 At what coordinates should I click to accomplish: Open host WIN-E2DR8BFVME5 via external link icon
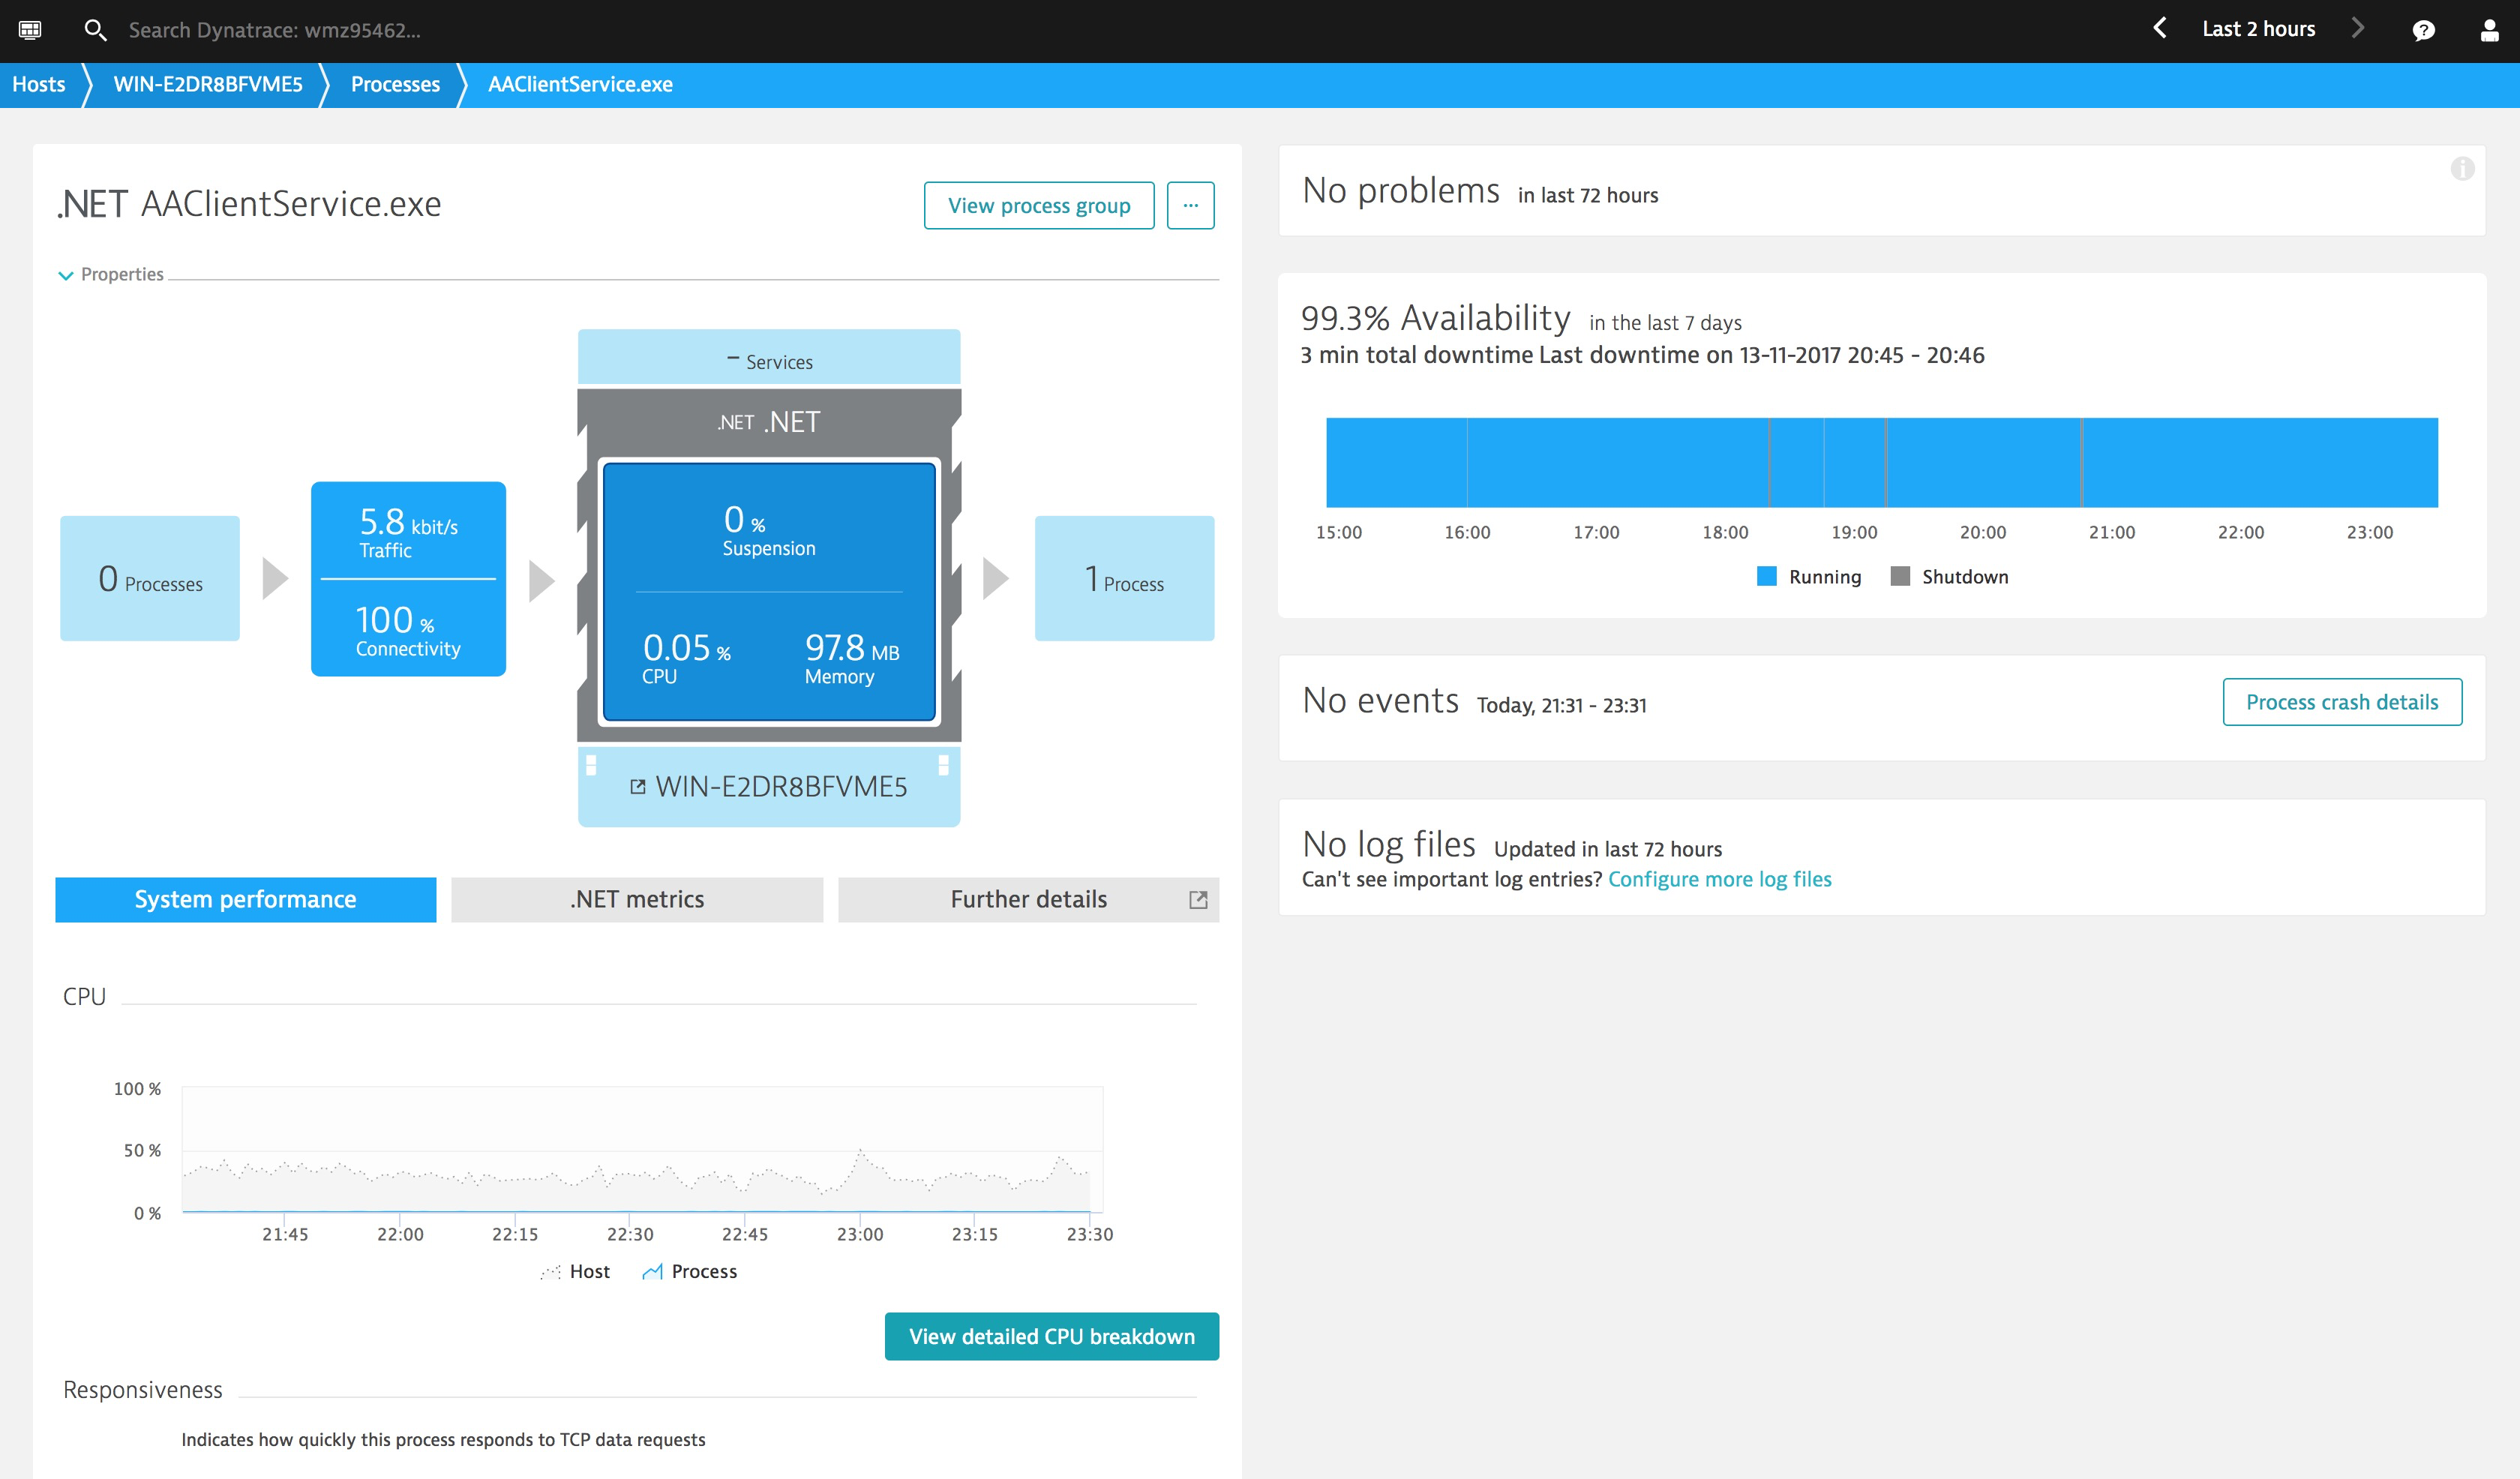click(x=638, y=786)
